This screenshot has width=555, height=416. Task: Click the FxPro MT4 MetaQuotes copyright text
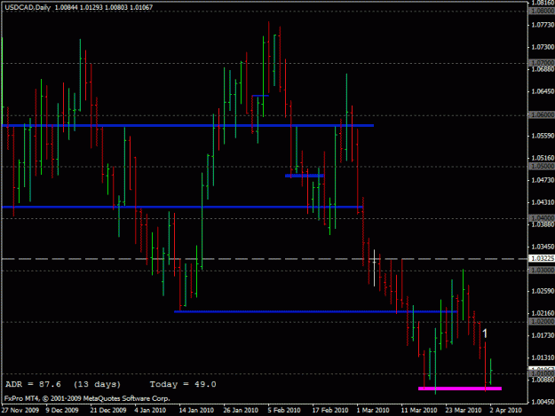tap(87, 398)
